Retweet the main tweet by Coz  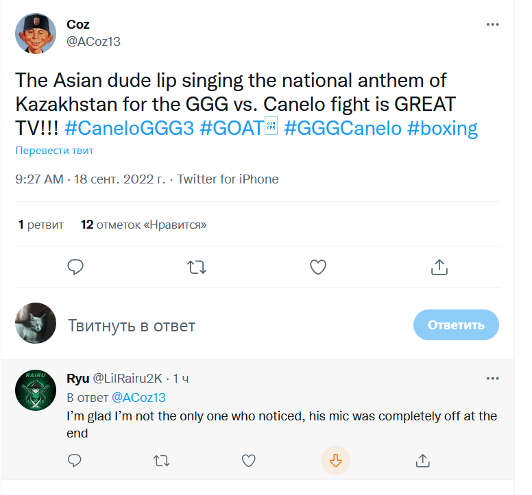point(197,267)
